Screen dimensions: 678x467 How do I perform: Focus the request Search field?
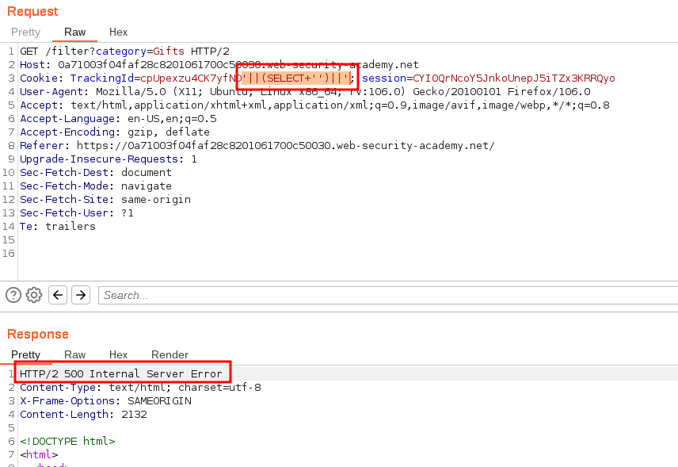(x=388, y=295)
